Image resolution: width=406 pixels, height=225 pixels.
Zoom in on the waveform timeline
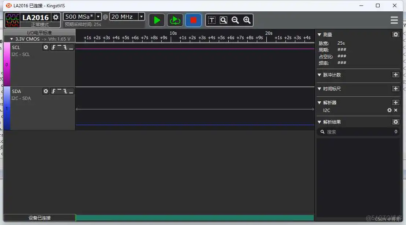click(247, 20)
